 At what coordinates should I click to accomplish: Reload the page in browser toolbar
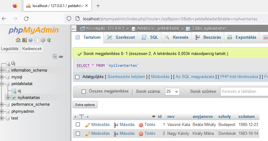26,19
